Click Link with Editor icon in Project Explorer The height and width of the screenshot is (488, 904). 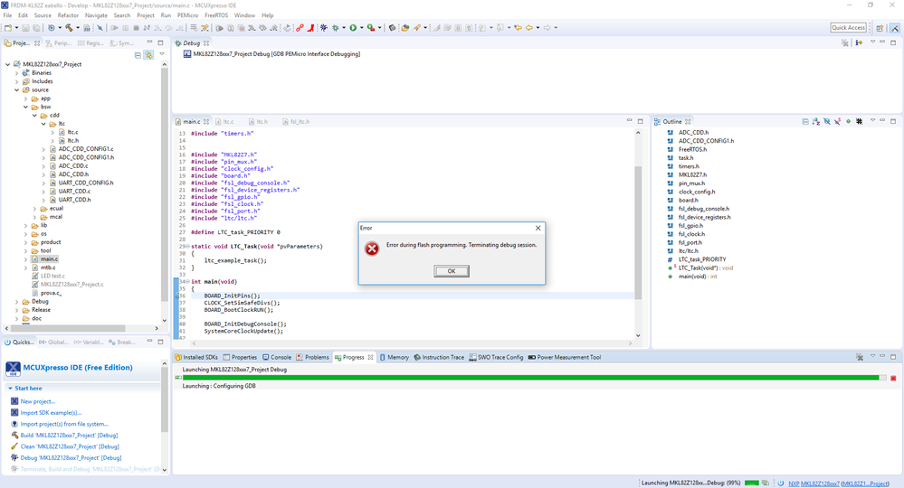[148, 55]
